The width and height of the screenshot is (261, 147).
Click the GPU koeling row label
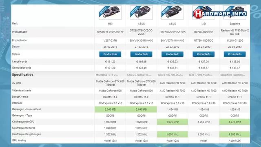[x=19, y=140]
